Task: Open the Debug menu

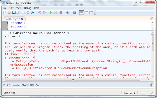Action: coord(28,8)
